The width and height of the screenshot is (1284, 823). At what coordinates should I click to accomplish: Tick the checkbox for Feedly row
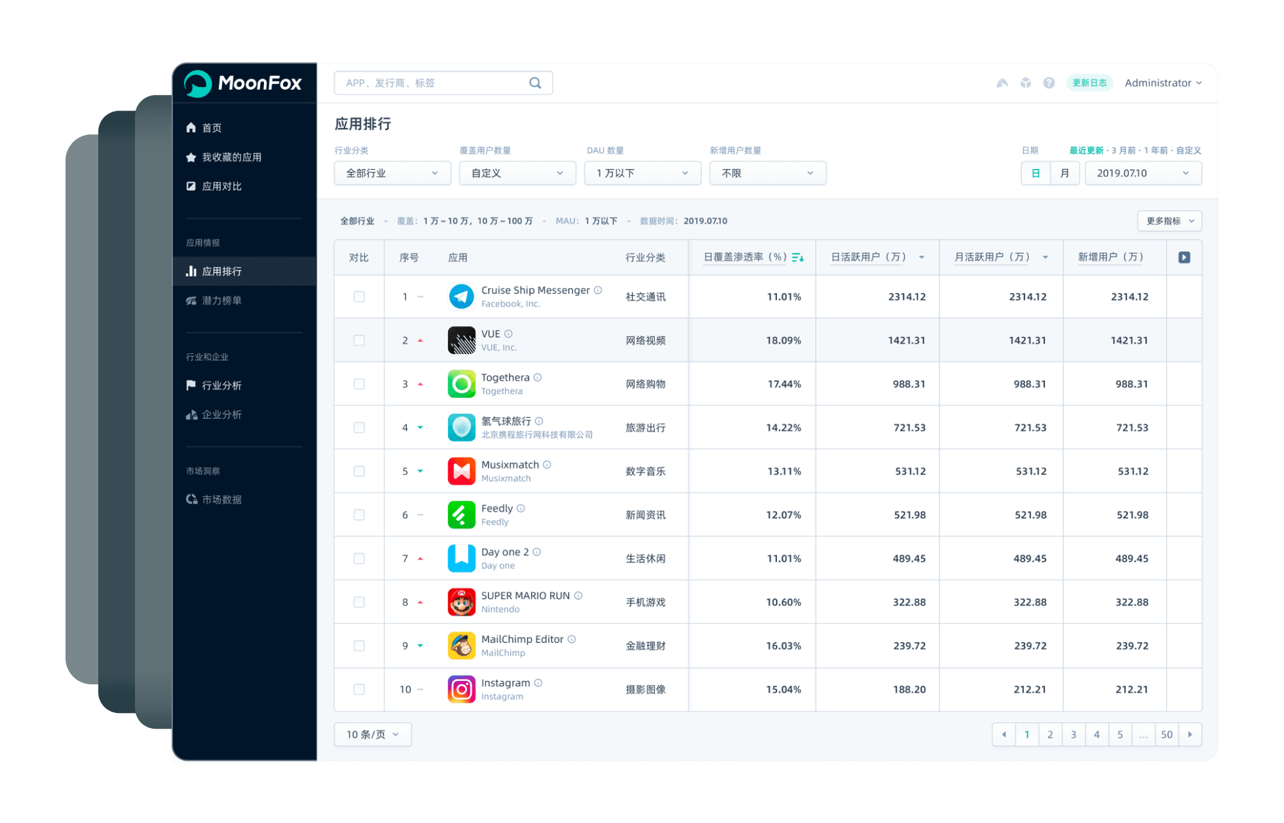point(359,515)
